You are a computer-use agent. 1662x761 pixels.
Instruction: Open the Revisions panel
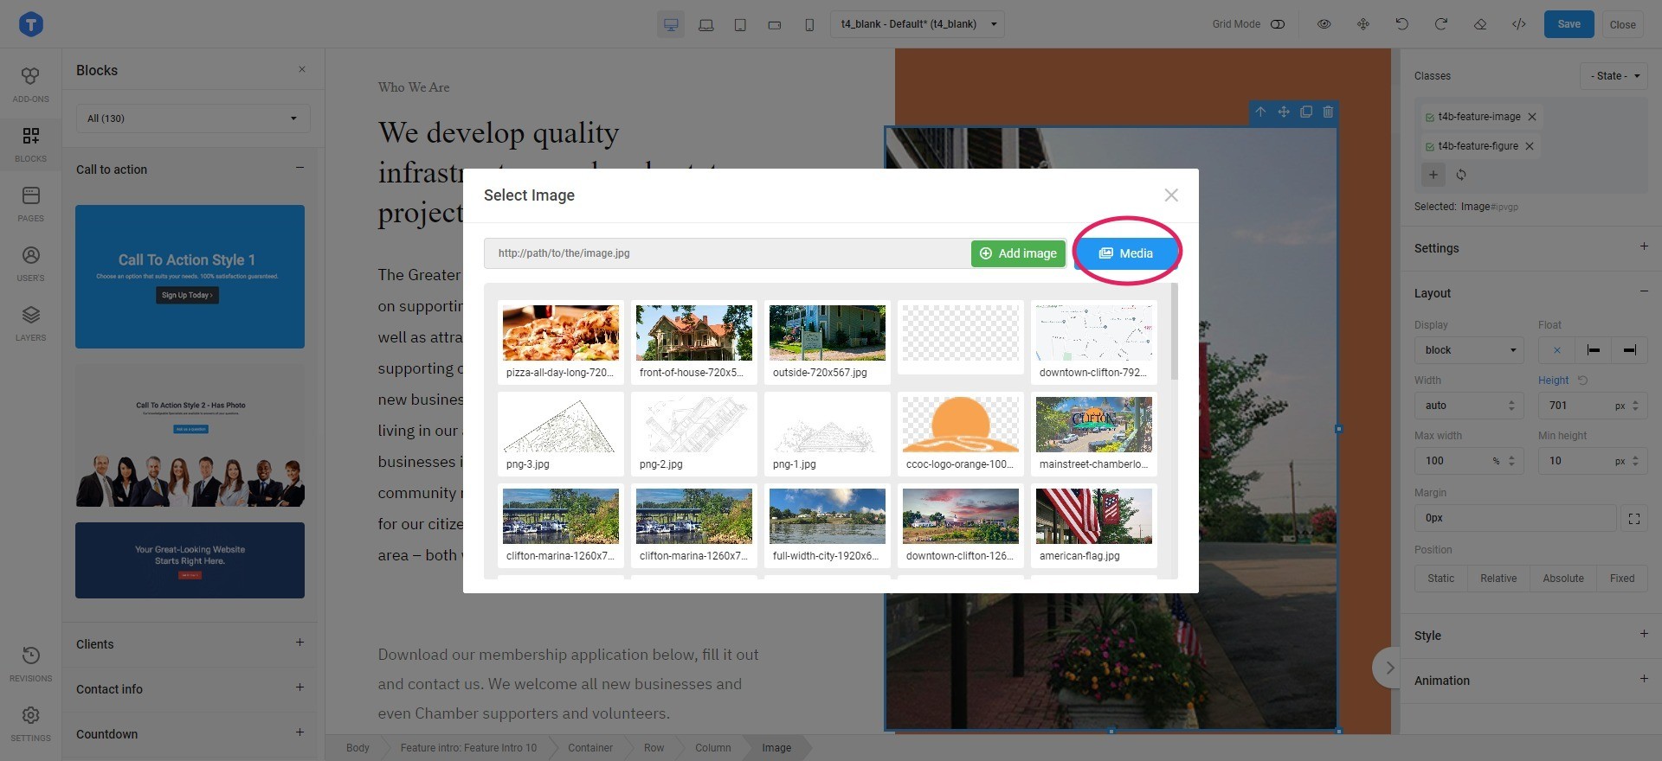point(30,664)
